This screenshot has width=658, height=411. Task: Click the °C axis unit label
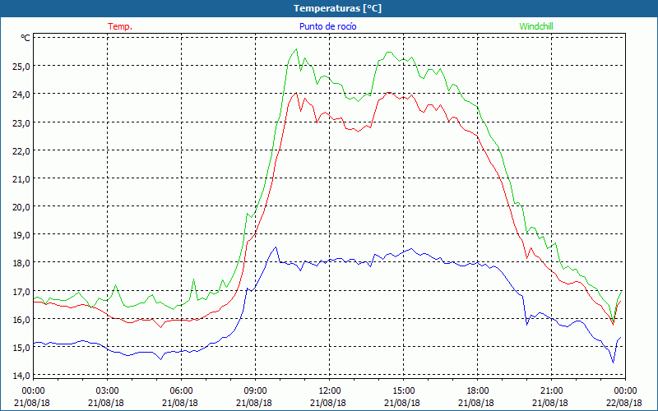[x=25, y=38]
